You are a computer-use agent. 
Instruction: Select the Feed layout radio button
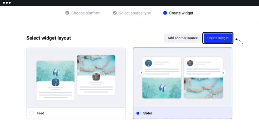tap(31, 113)
